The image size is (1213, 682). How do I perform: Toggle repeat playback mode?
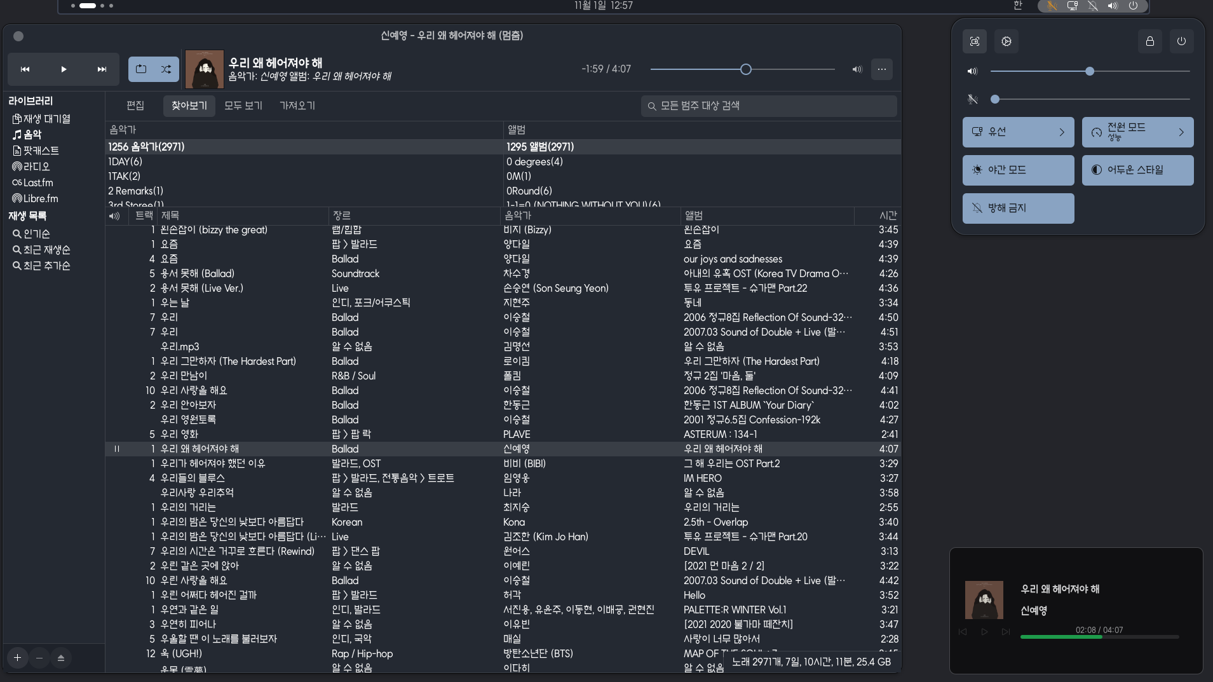pyautogui.click(x=141, y=69)
